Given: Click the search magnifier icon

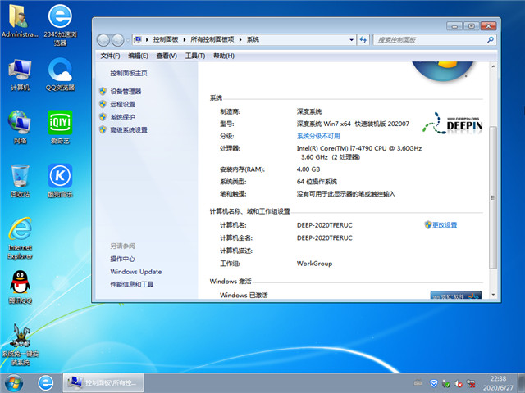Looking at the screenshot, I should pyautogui.click(x=491, y=40).
